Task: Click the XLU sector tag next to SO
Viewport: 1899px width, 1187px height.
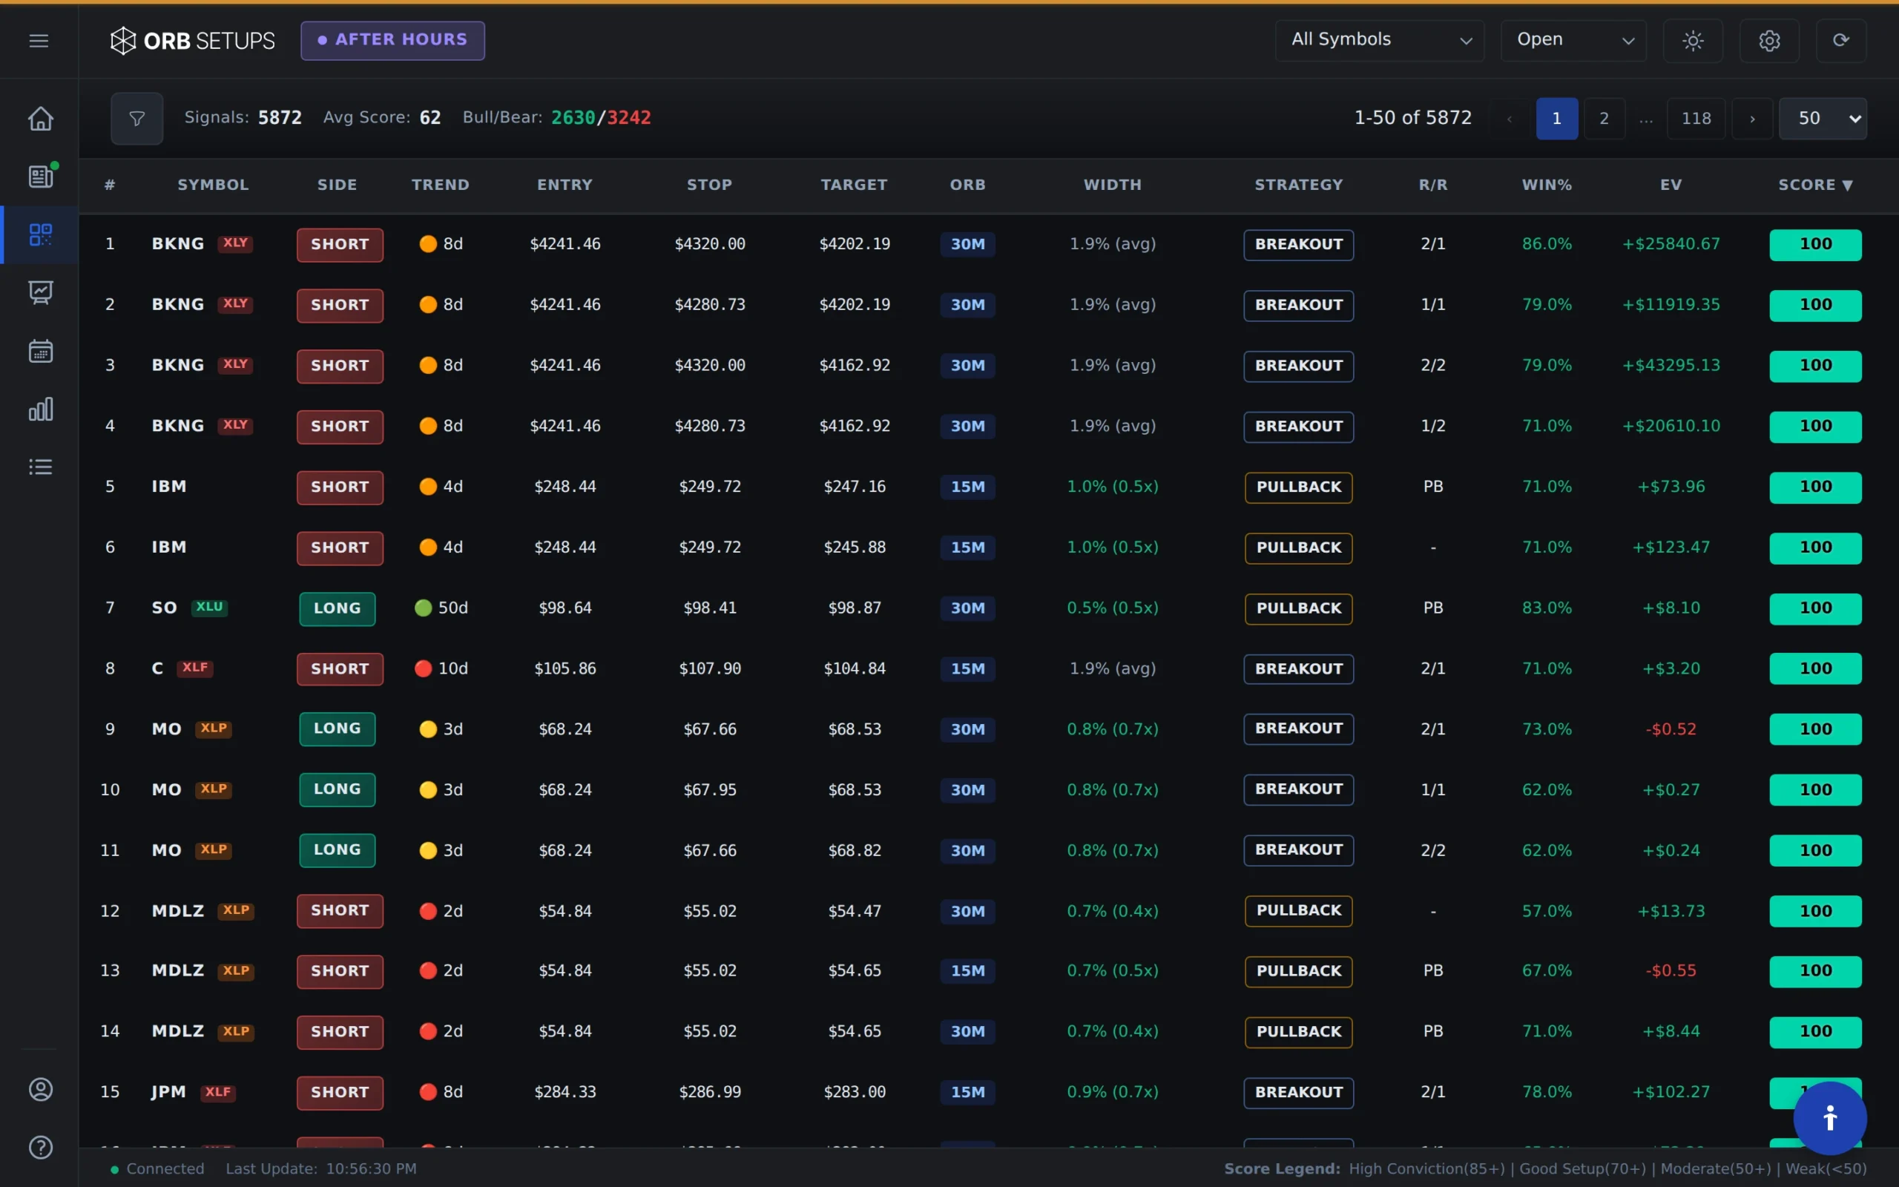Action: pos(209,607)
